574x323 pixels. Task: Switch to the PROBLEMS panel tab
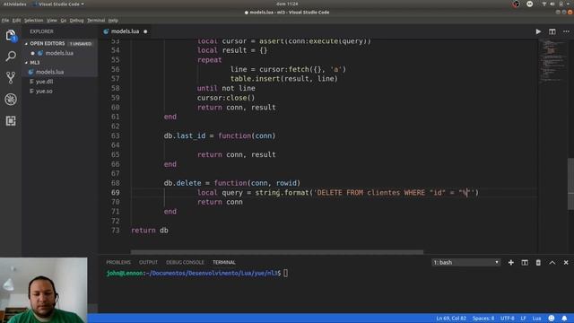pos(118,263)
